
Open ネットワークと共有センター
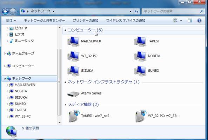tap(44, 21)
